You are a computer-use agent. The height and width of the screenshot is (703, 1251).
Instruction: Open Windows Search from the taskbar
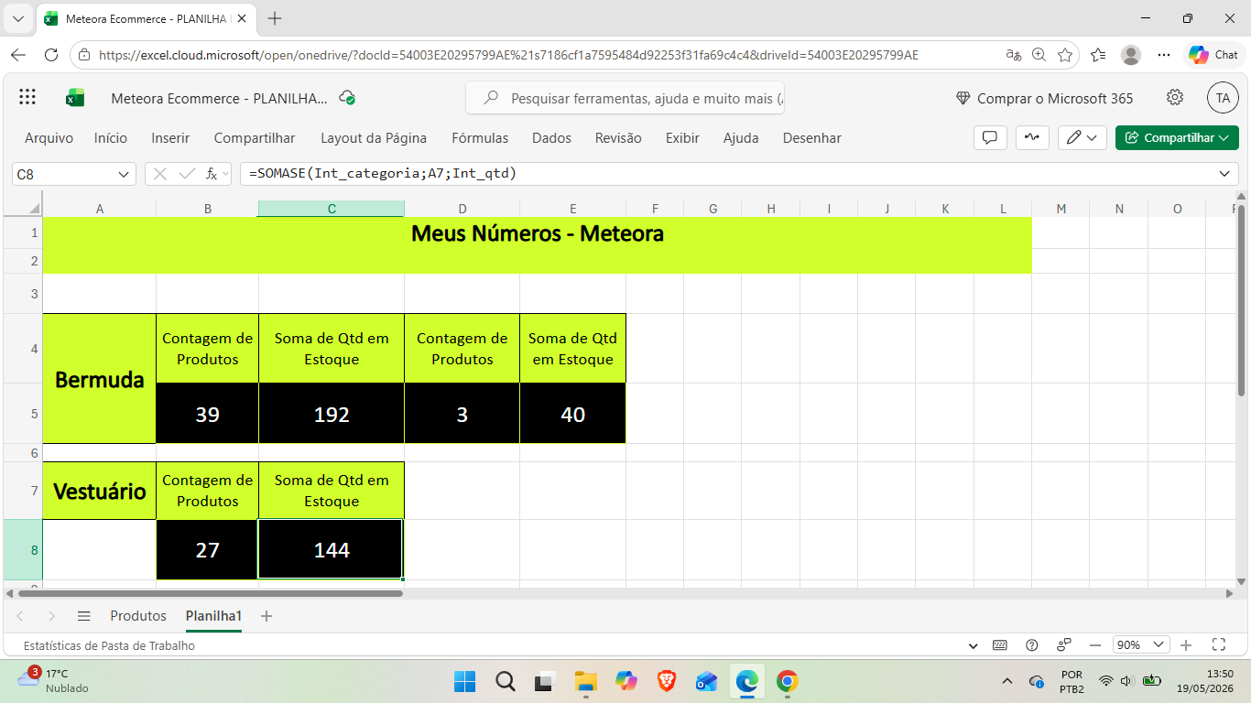[505, 681]
